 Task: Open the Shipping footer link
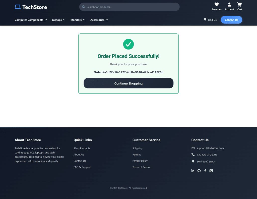pos(137,148)
